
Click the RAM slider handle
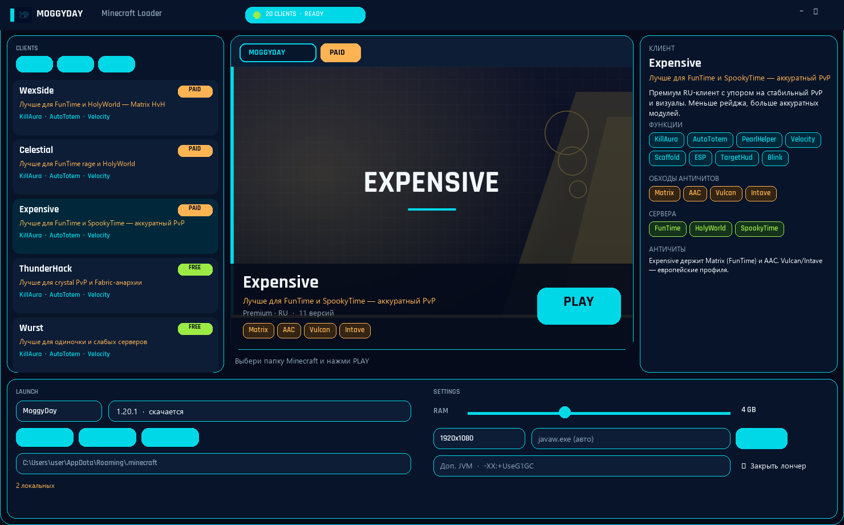point(565,413)
